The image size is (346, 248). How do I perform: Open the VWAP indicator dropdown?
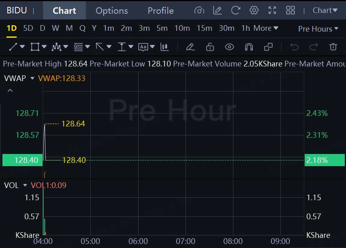[x=32, y=78]
